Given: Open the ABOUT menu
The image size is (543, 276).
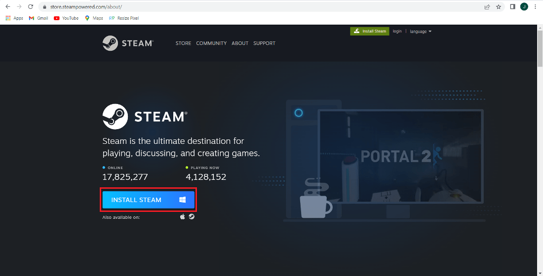Looking at the screenshot, I should tap(240, 43).
